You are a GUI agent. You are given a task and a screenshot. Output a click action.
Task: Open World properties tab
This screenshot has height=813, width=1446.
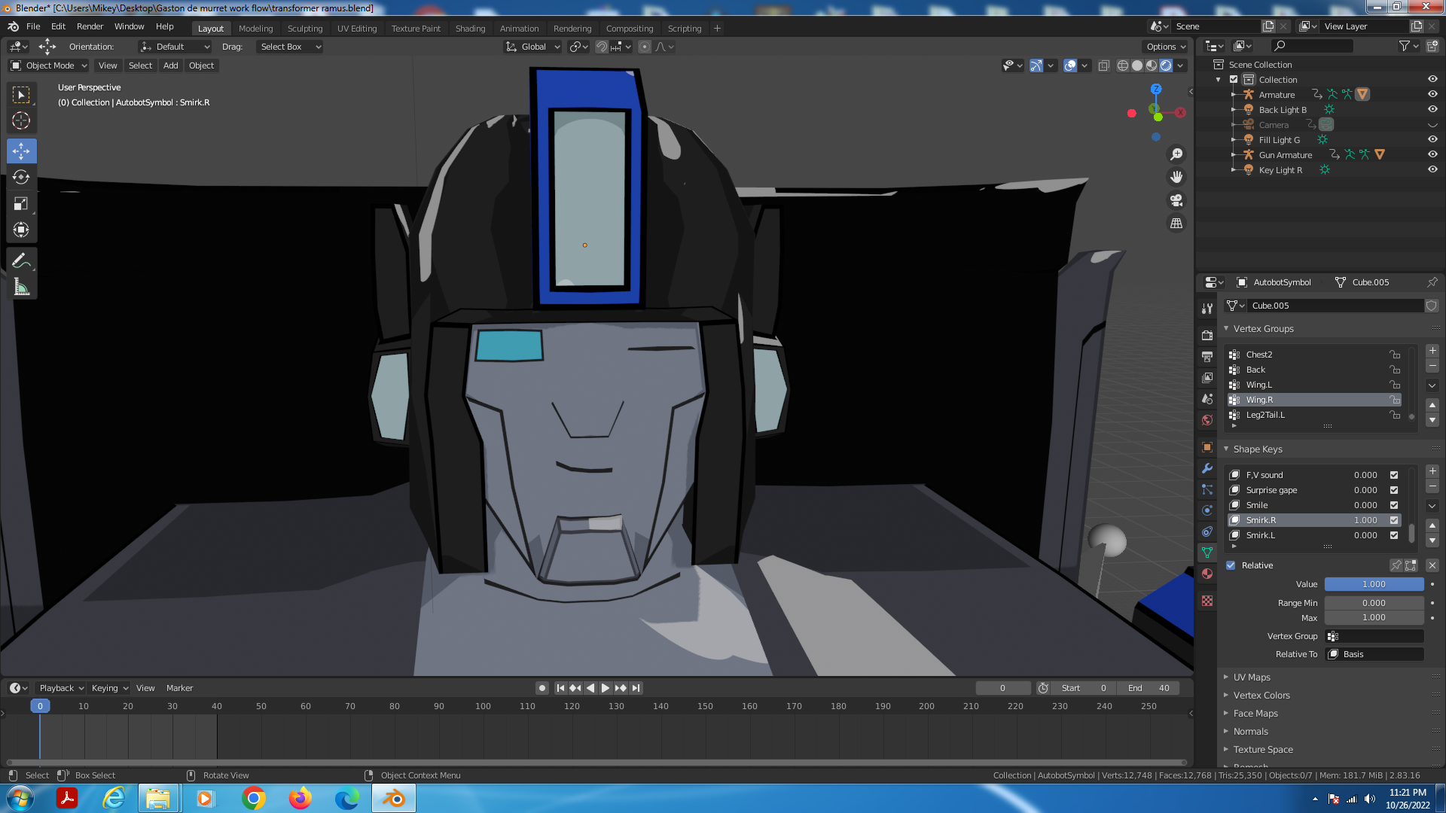tap(1207, 420)
